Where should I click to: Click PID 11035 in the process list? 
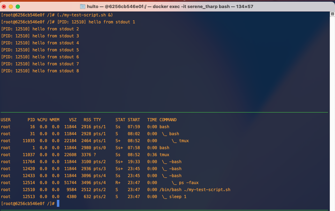coord(29,141)
